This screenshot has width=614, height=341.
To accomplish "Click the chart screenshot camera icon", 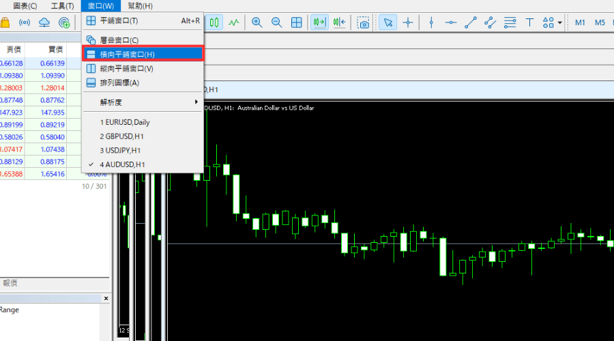I will (364, 23).
